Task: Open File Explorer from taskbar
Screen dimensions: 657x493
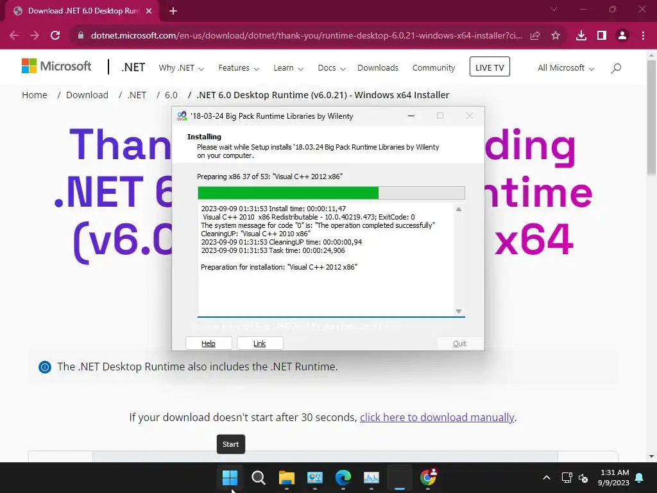Action: (287, 478)
